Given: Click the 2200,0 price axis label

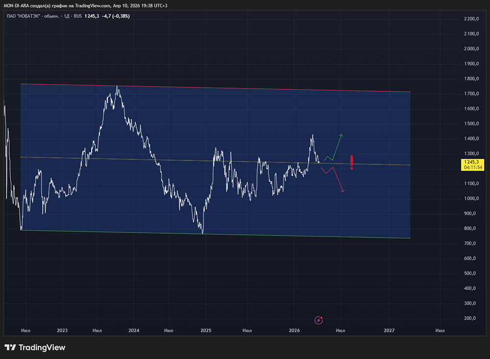Looking at the screenshot, I should [x=471, y=19].
